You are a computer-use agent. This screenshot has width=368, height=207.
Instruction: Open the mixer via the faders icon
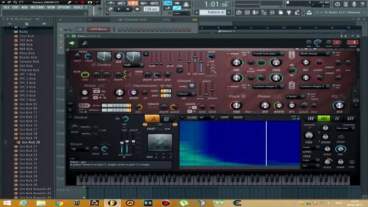272,13
